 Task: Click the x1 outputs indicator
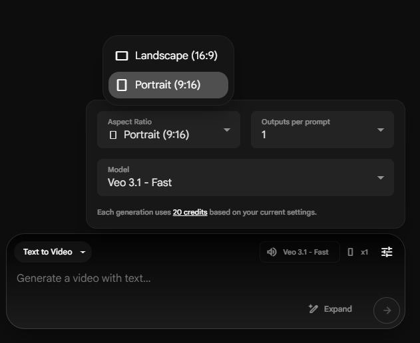[364, 252]
